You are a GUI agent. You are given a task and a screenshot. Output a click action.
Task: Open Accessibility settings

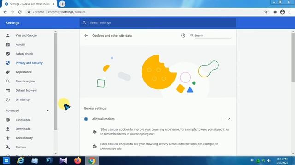pos(24,138)
